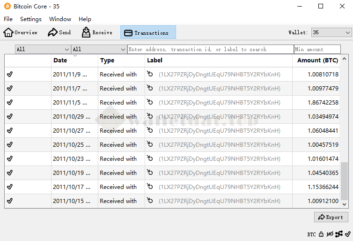Switch to the Receive page
Viewport: 353px width, 241px height.
coord(97,32)
